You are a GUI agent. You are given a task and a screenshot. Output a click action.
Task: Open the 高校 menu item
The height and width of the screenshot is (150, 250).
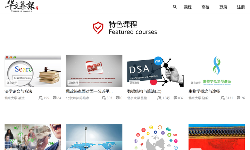tap(205, 7)
